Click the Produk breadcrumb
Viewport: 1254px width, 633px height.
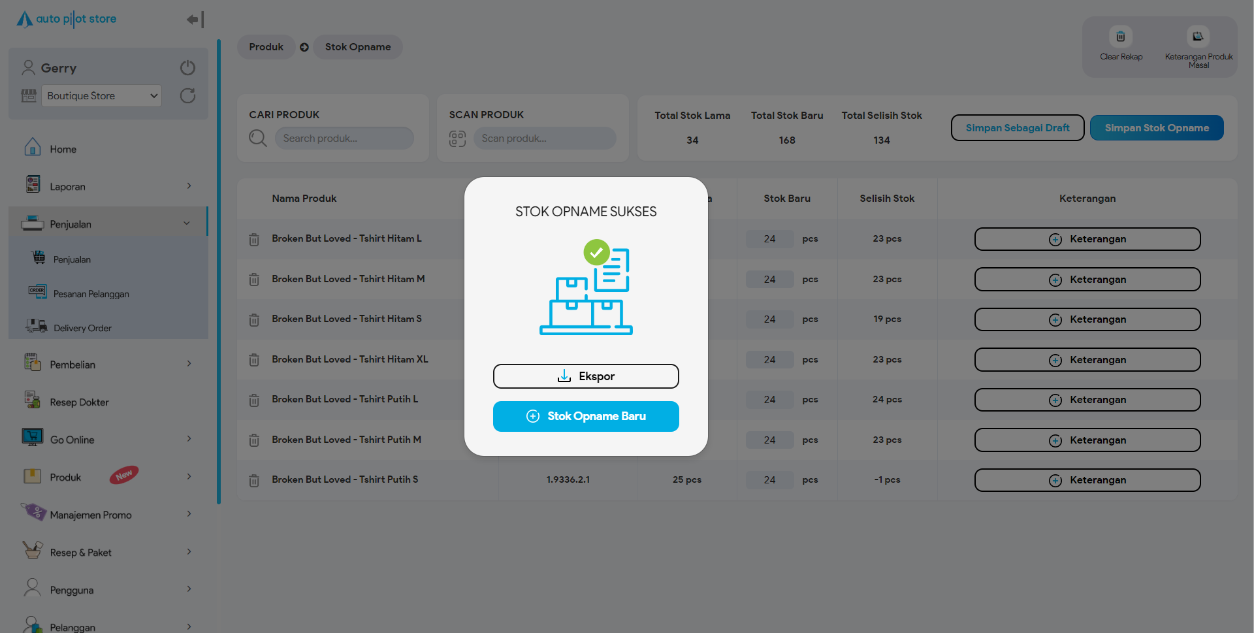click(266, 47)
